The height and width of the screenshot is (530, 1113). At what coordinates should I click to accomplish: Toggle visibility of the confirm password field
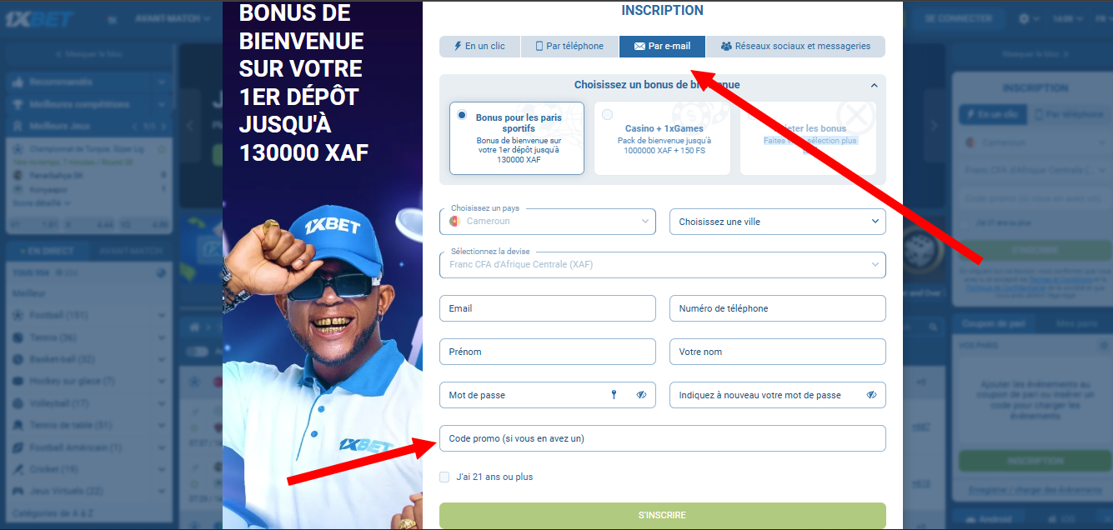tap(871, 395)
